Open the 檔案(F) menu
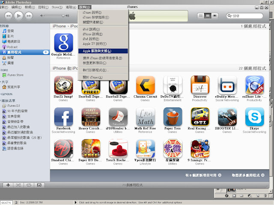Screen dimensions: 274x205 (4, 7)
